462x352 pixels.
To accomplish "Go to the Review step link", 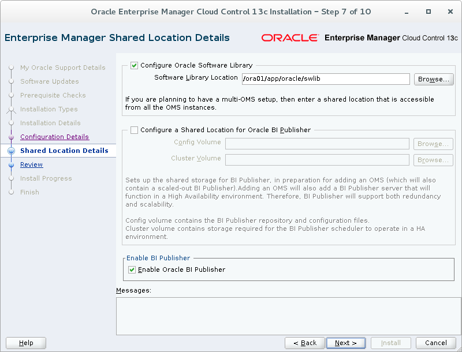I will 32,164.
